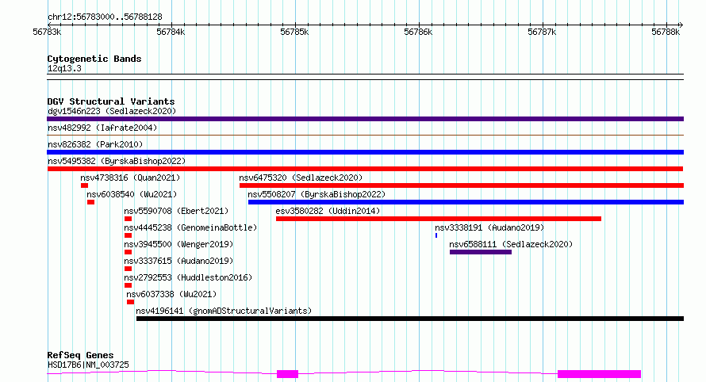Click the 56785k ruler position
706x382 pixels.
coord(294,32)
